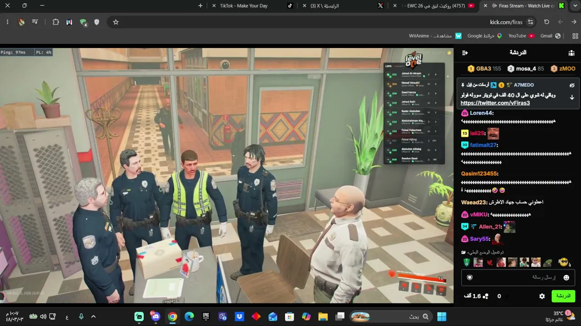Click the shield identity icon in chat input
Screen dimensions: 581x326
click(x=470, y=278)
